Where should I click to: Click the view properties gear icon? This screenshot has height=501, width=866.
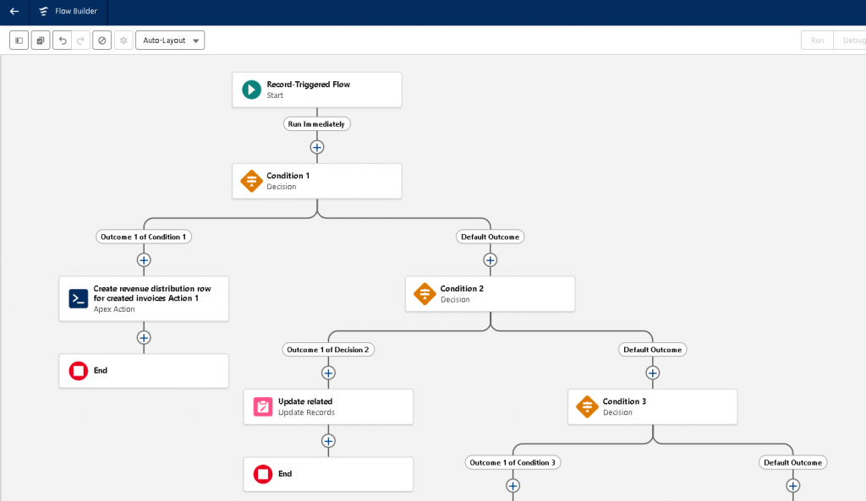(x=123, y=41)
